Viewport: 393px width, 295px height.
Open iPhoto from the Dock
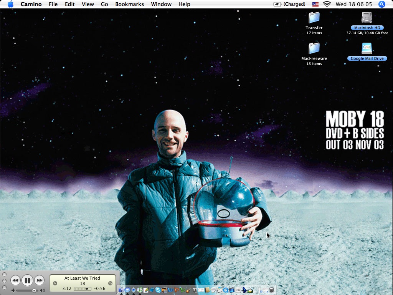(x=164, y=290)
